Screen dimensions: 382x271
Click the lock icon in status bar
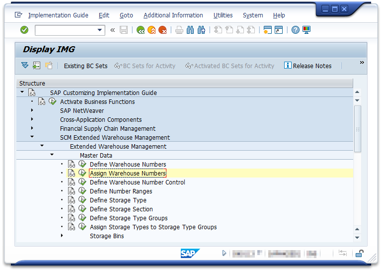[x=359, y=254]
